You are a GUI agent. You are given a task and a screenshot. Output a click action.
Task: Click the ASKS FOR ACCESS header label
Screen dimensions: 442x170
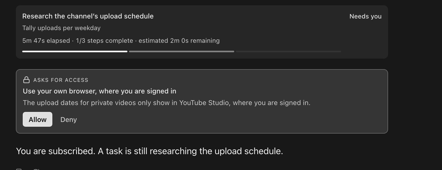coord(61,80)
